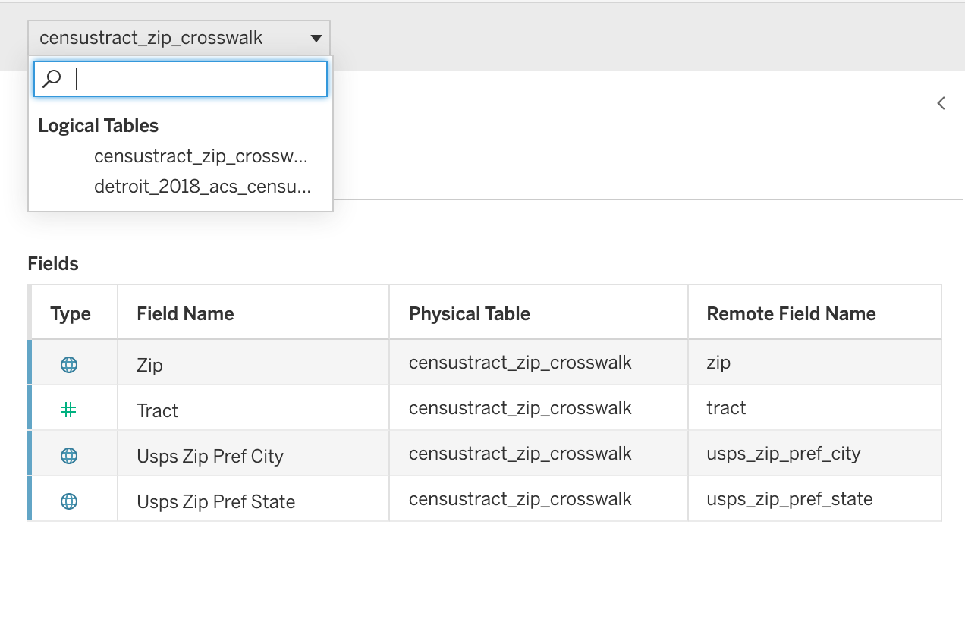Click globe icon beside Usps Zip Pref State
The image size is (965, 619).
coord(69,501)
